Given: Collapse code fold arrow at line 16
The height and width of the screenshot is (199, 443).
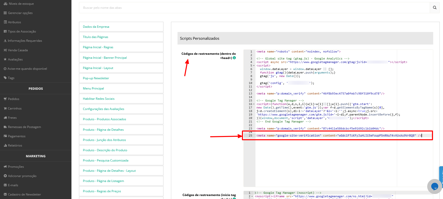Looking at the screenshot, I should click(254, 104).
